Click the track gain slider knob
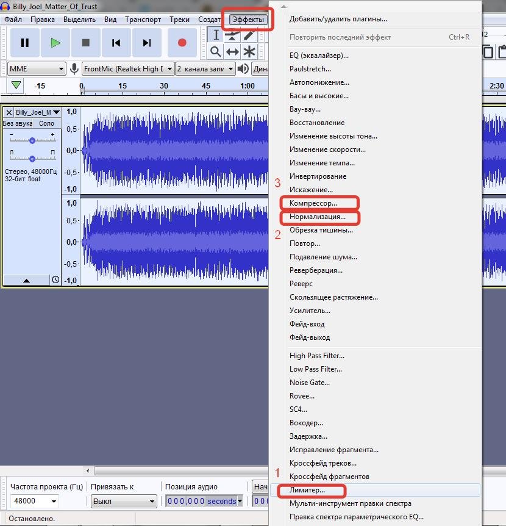506x526 pixels. click(32, 140)
